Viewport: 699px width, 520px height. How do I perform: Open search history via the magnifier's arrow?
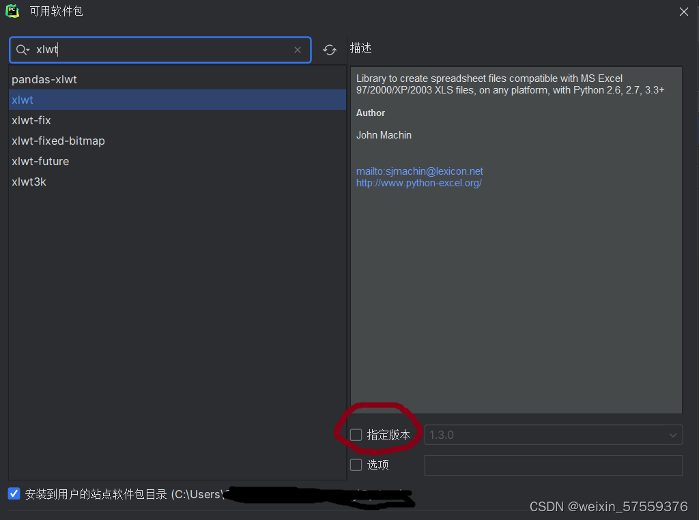[27, 49]
